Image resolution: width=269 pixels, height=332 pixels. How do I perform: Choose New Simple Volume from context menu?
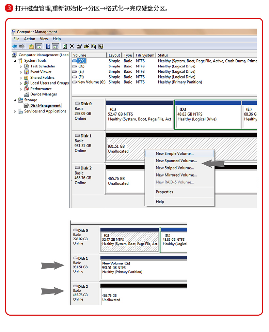point(179,153)
